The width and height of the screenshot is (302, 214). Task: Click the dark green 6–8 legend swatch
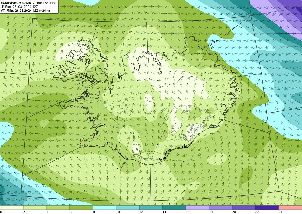81,208
